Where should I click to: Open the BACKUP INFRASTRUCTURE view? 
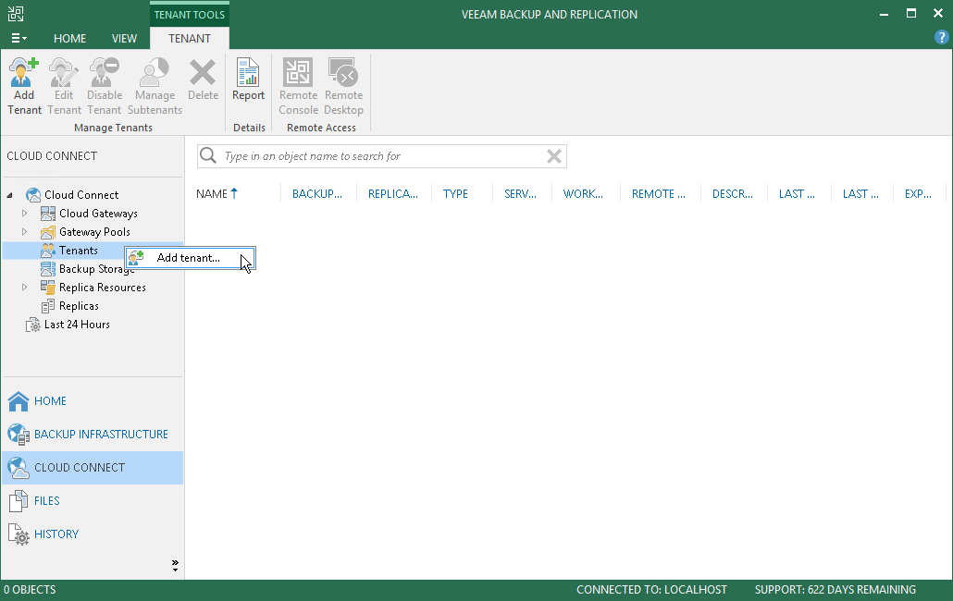pos(93,435)
